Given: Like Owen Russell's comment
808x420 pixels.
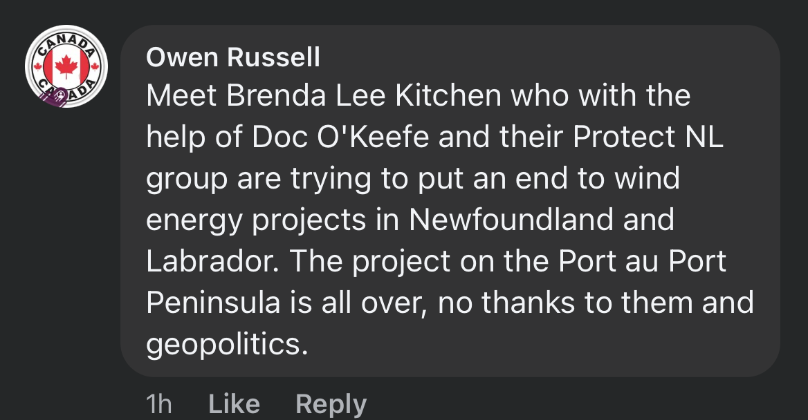Looking at the screenshot, I should tap(234, 404).
